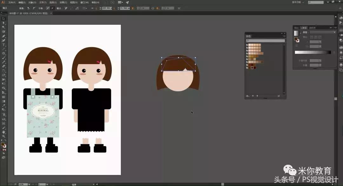Open the gradient Type dropdown
Screen dimensions: 343x186
point(322,32)
